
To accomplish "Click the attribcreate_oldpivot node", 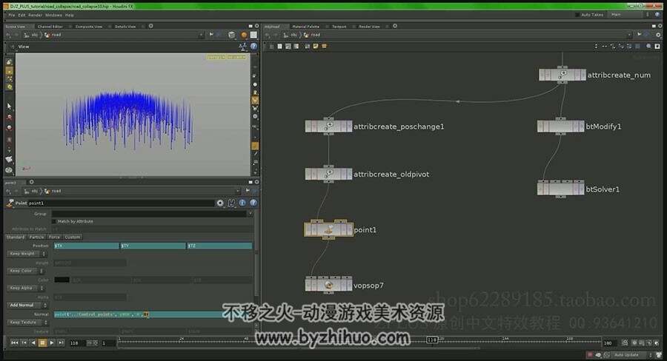I will pyautogui.click(x=328, y=174).
